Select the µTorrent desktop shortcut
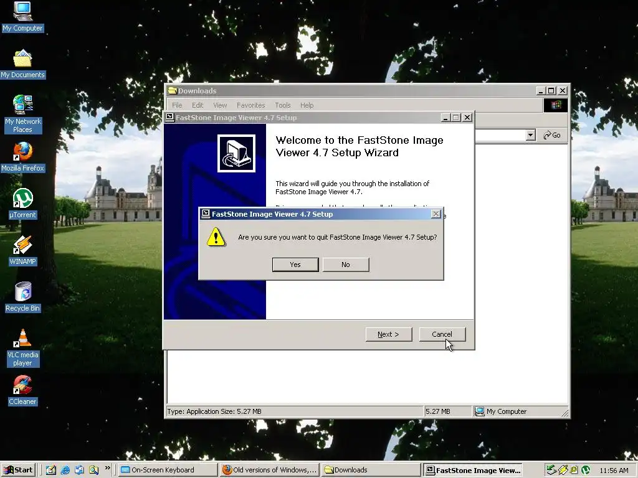The width and height of the screenshot is (638, 478). [x=22, y=204]
